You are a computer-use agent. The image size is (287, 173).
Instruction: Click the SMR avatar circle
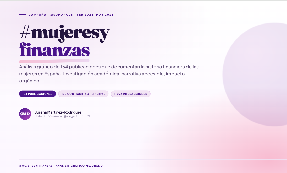click(25, 114)
